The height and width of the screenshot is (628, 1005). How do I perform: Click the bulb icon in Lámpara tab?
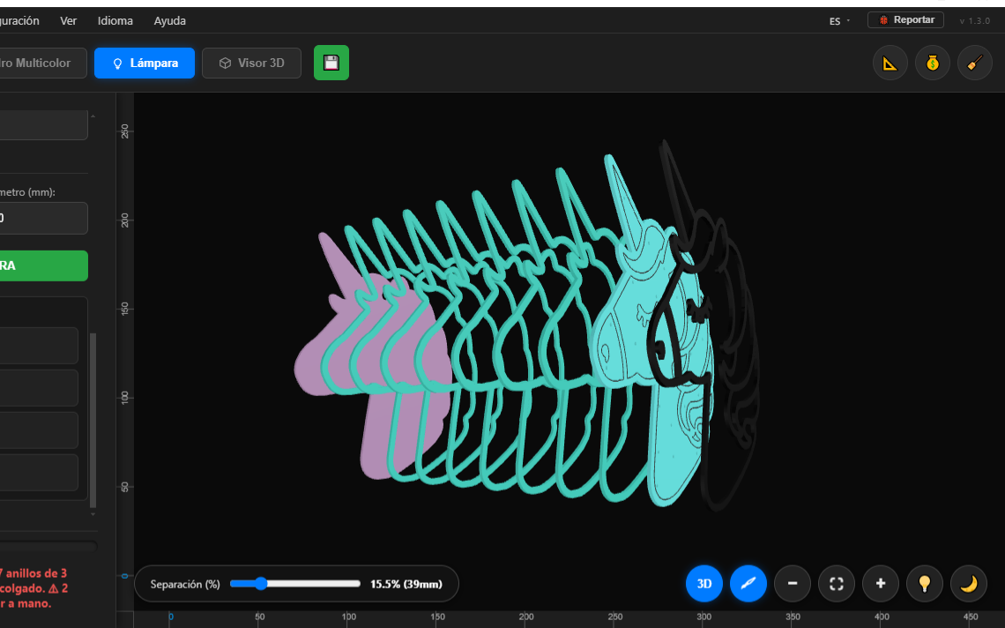point(117,64)
